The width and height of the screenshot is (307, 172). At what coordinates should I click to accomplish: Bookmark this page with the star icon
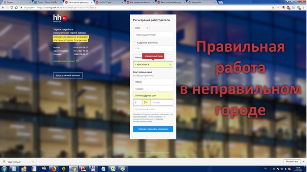tap(273, 7)
